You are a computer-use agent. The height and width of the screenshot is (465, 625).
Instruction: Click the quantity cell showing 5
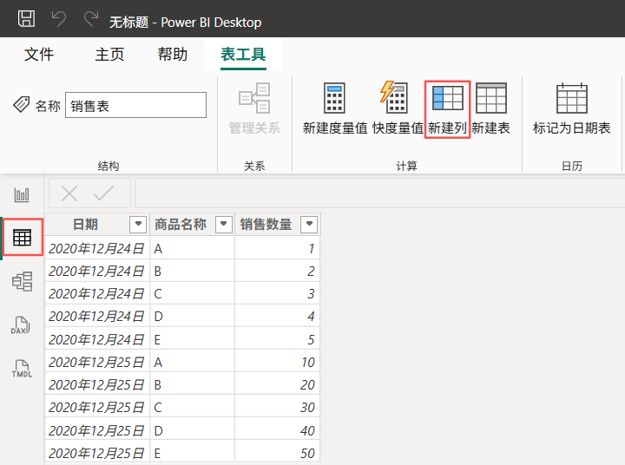pos(278,339)
